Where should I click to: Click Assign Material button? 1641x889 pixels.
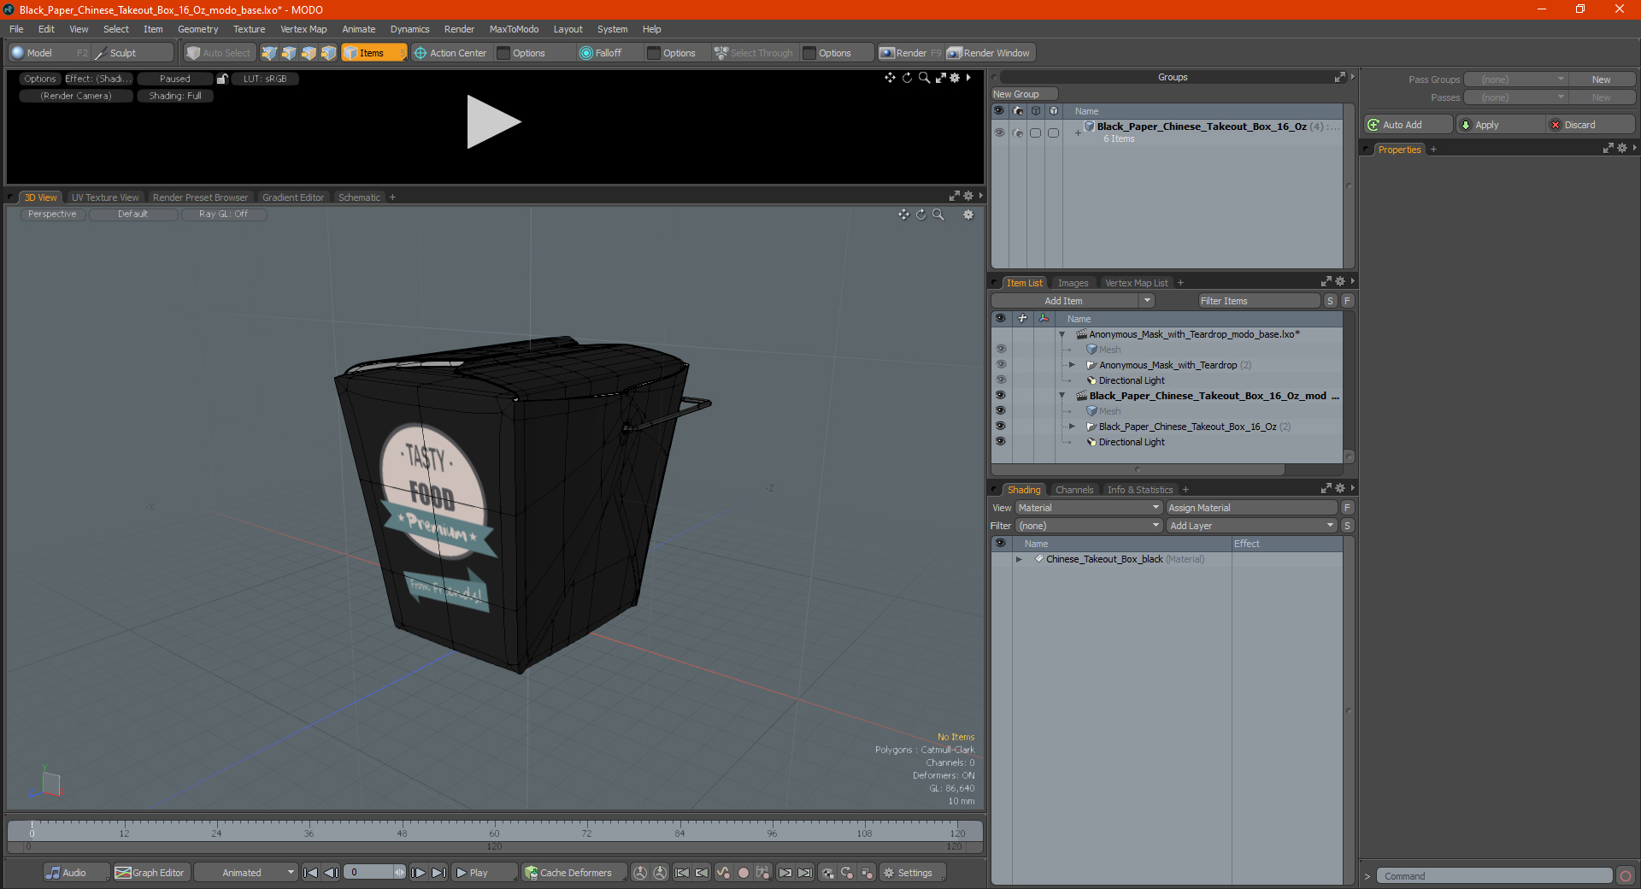(x=1251, y=508)
